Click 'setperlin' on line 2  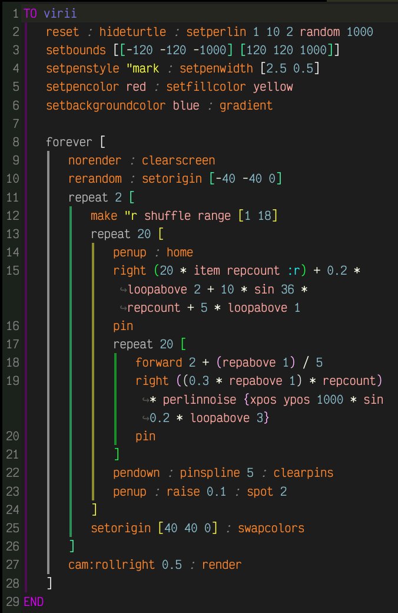216,32
